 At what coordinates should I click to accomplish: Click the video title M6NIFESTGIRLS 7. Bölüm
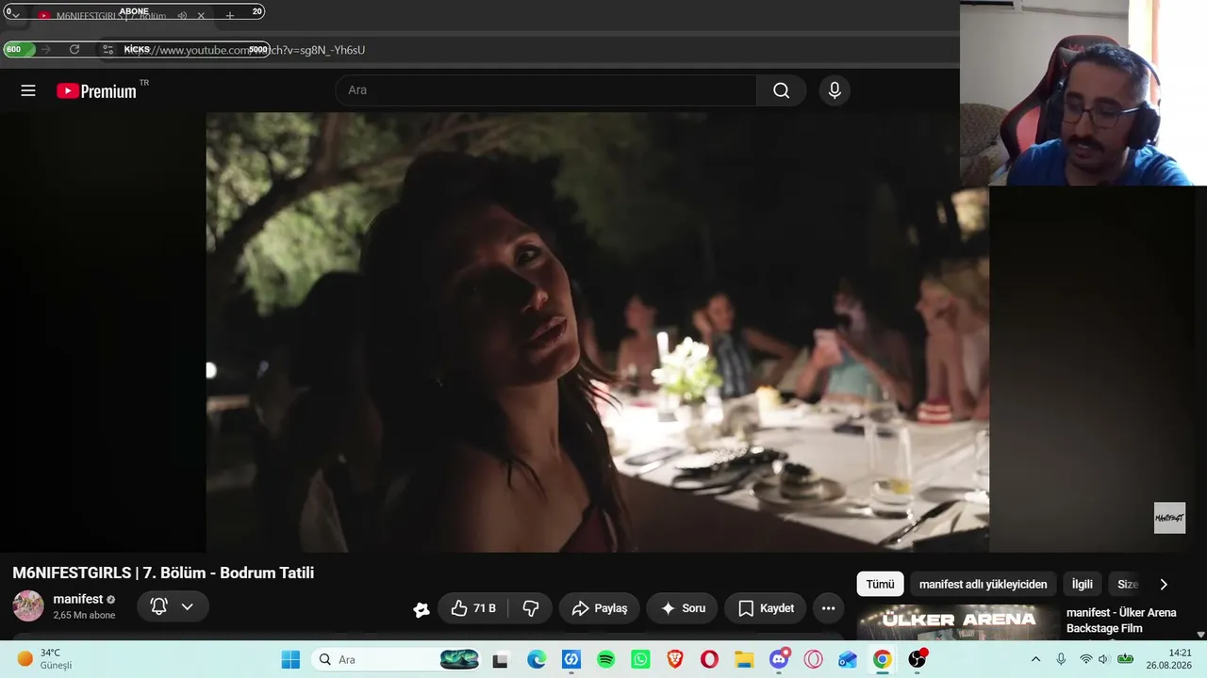coord(163,573)
